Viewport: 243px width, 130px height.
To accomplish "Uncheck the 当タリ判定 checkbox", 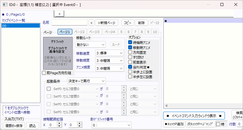I will coord(130,67).
